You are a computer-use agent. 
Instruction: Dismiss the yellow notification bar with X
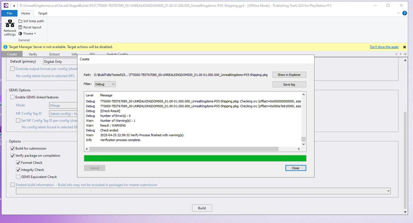pyautogui.click(x=405, y=47)
